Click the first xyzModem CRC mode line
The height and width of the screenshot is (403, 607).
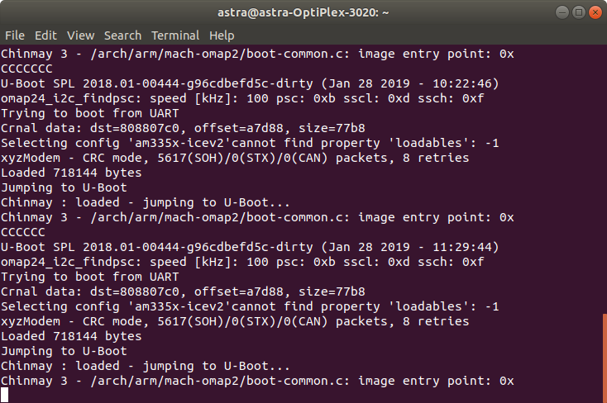click(x=235, y=158)
